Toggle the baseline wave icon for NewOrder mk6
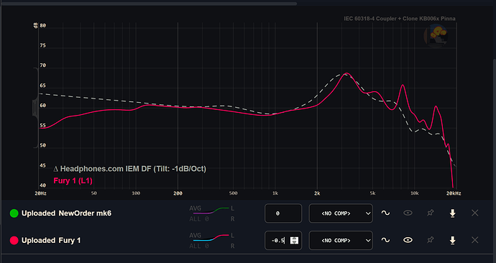This screenshot has width=496, height=263. 385,213
